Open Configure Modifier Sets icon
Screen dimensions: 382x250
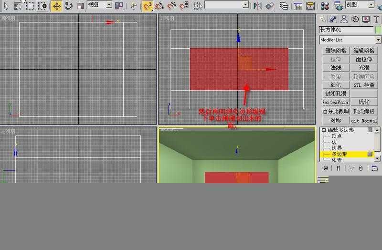[374, 168]
